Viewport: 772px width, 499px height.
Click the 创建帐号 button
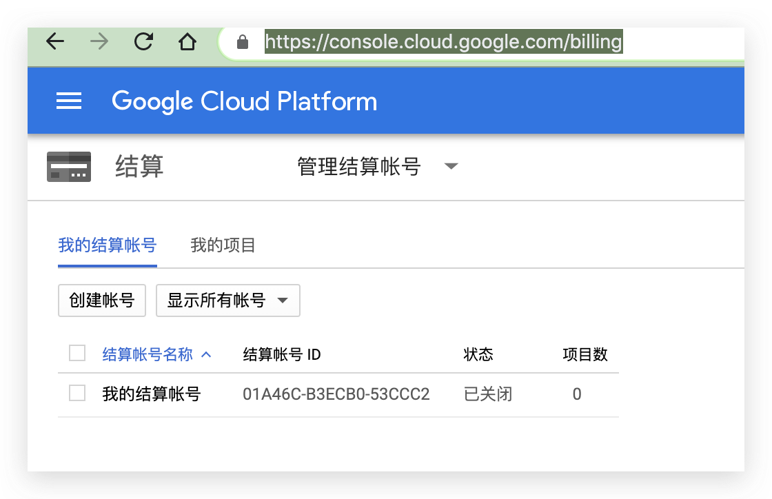[102, 301]
